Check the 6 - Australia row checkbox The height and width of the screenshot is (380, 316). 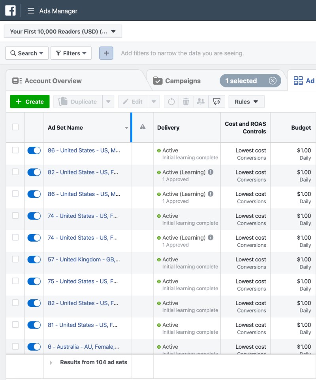pyautogui.click(x=15, y=346)
